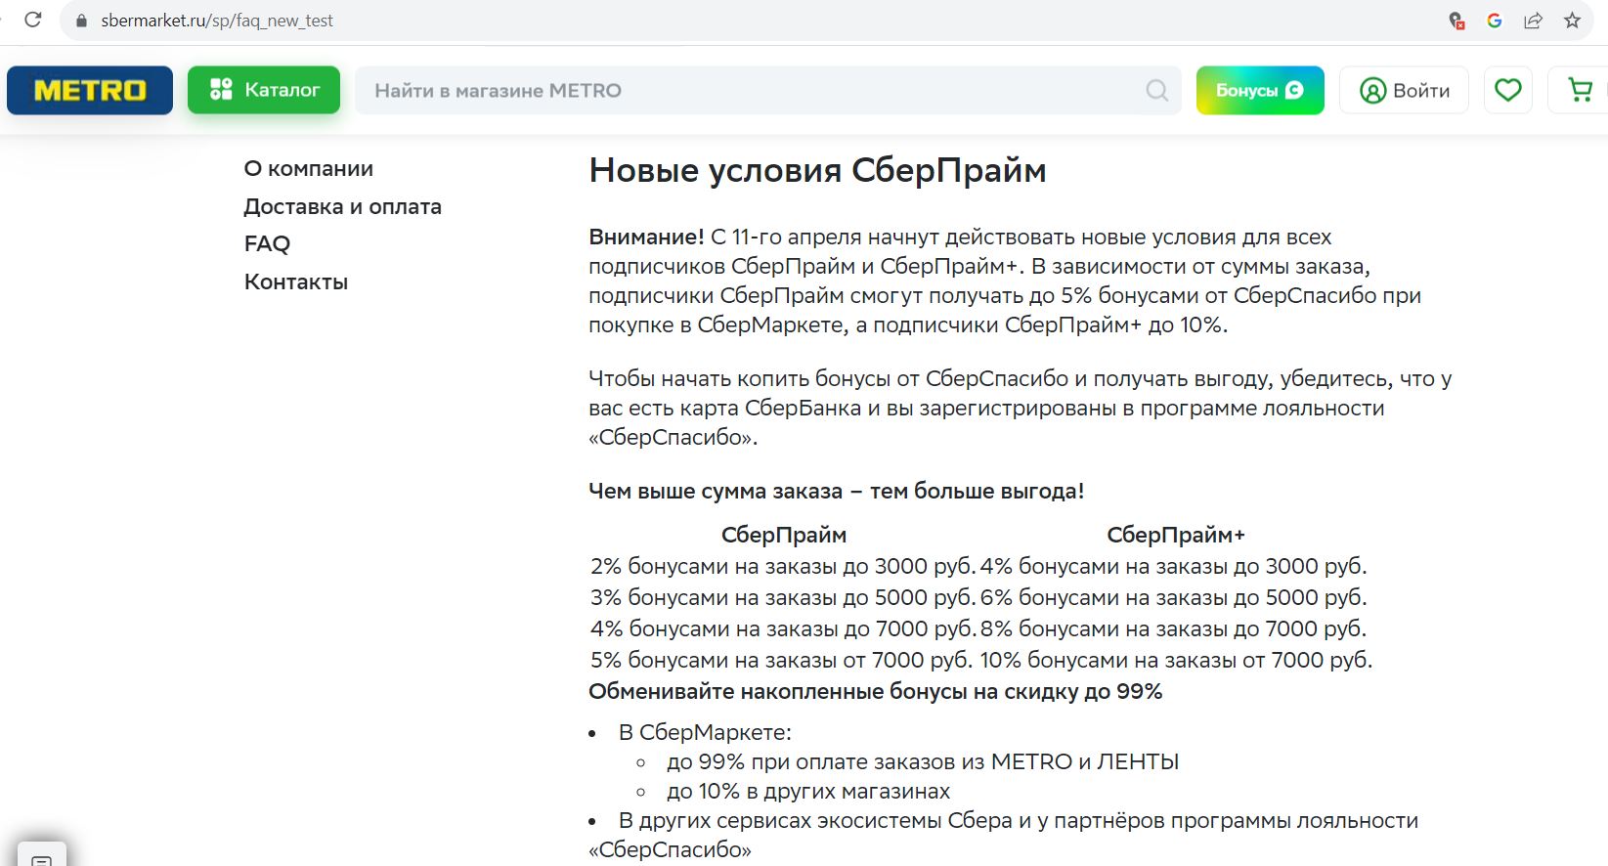The image size is (1608, 866).
Task: Open the Каталог button
Action: (x=264, y=90)
